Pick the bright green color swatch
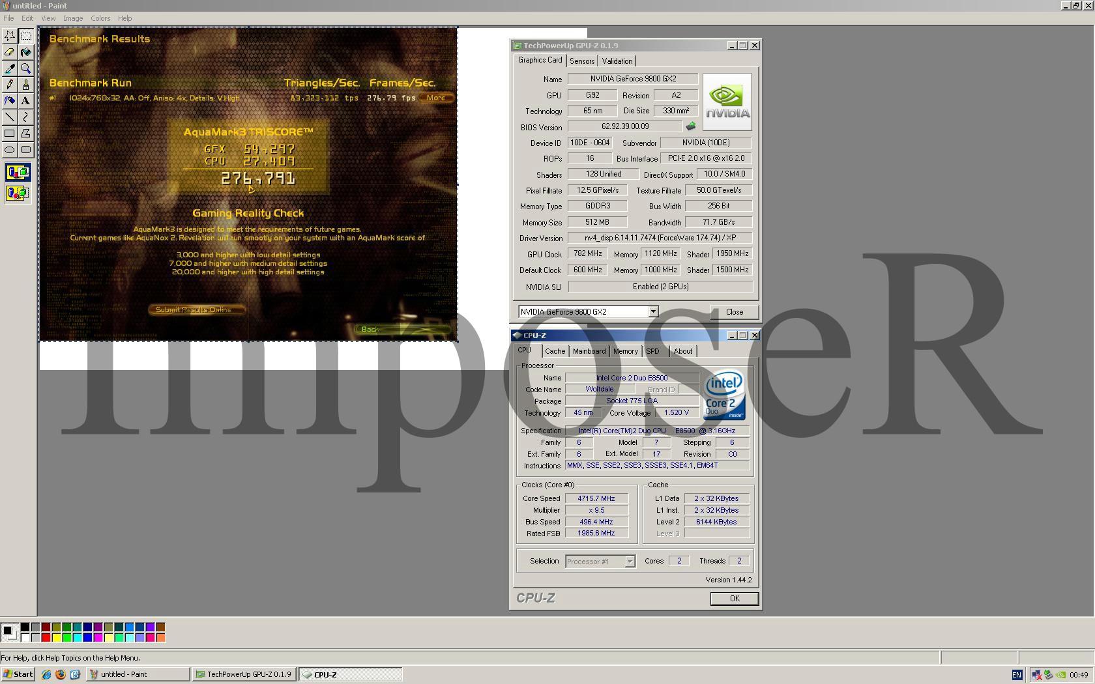Screen dimensions: 1095x684 (66, 638)
